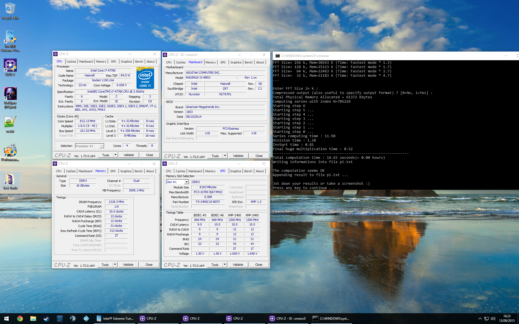Open clock and date flyout
Screen dimensions: 519x324
tap(507, 319)
